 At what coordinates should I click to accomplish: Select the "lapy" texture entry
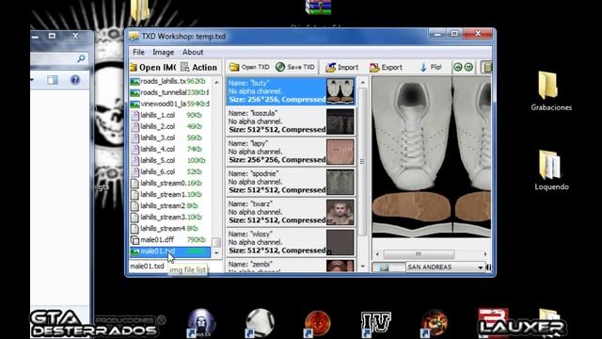pos(291,152)
